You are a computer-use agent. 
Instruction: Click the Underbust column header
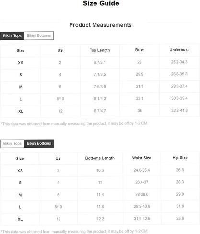[179, 50]
